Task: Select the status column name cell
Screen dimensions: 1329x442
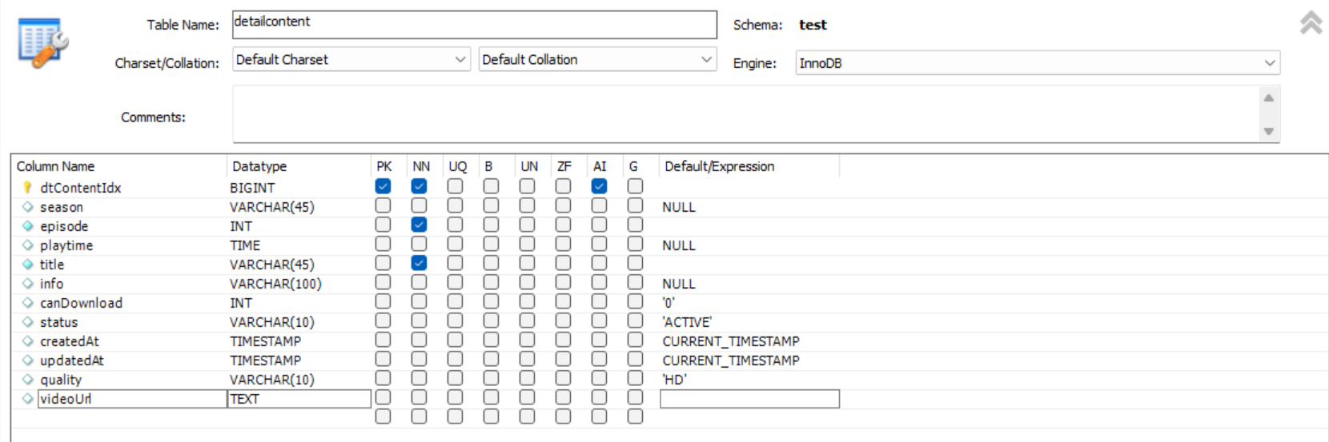Action: (x=59, y=322)
